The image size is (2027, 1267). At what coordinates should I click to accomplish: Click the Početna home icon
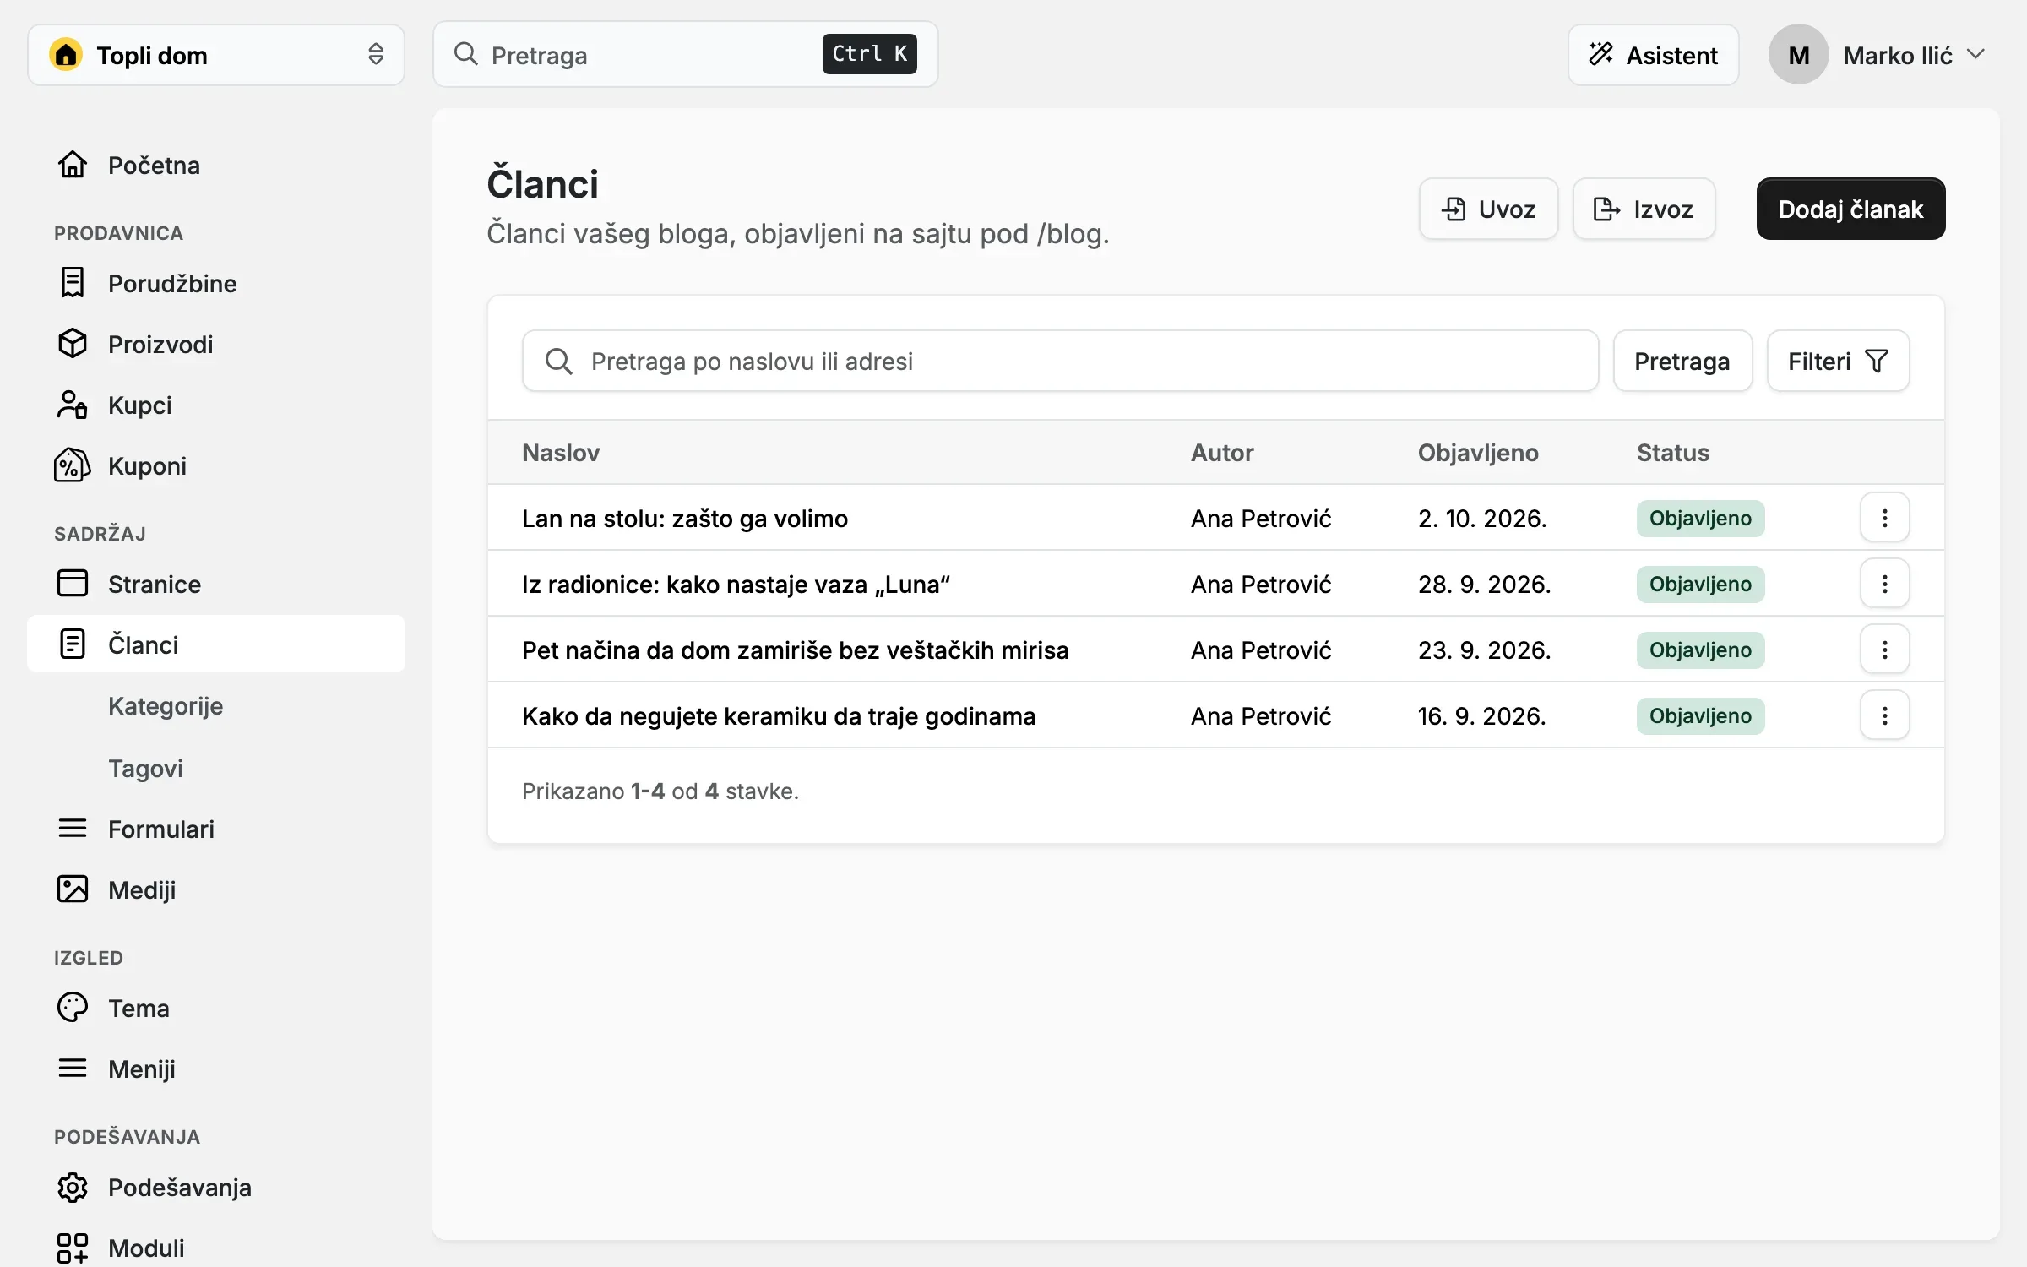[73, 165]
